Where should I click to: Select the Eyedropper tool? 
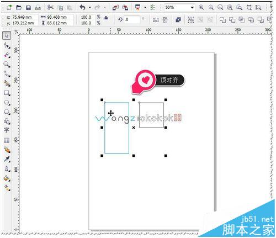7,159
